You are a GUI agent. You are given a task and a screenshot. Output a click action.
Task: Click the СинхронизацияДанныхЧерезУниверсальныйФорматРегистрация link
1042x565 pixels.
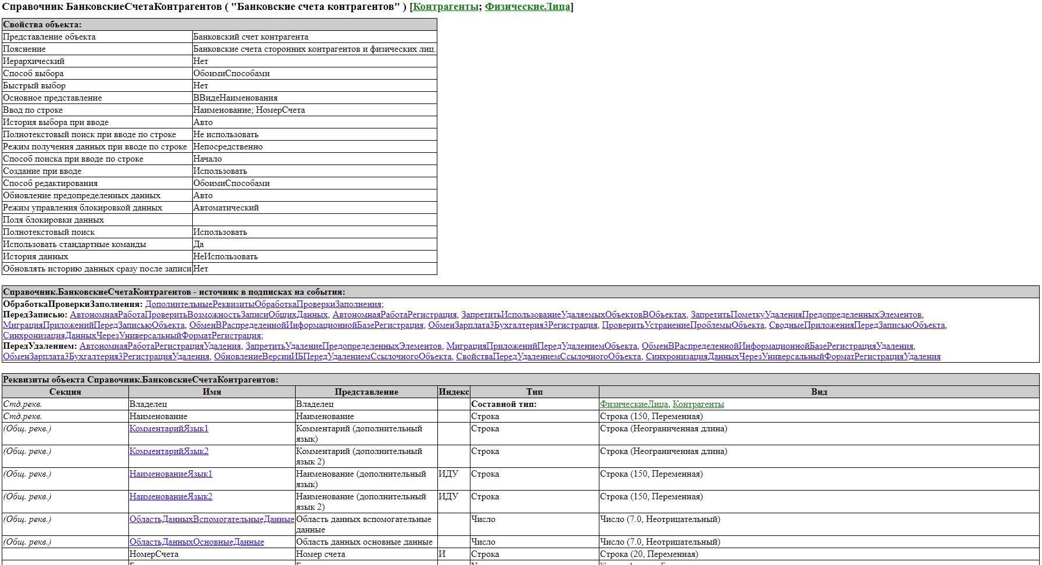pyautogui.click(x=132, y=335)
